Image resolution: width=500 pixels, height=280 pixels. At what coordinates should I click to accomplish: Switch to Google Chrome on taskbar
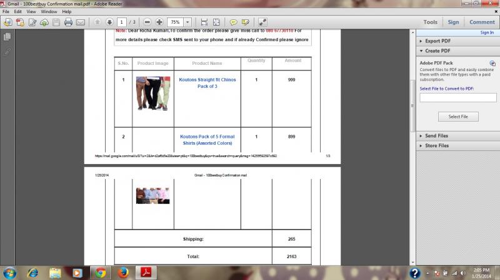tap(101, 273)
